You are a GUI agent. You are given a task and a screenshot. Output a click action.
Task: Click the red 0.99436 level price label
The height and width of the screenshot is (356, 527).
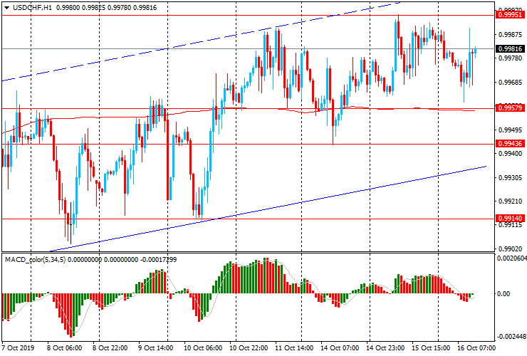(x=510, y=144)
